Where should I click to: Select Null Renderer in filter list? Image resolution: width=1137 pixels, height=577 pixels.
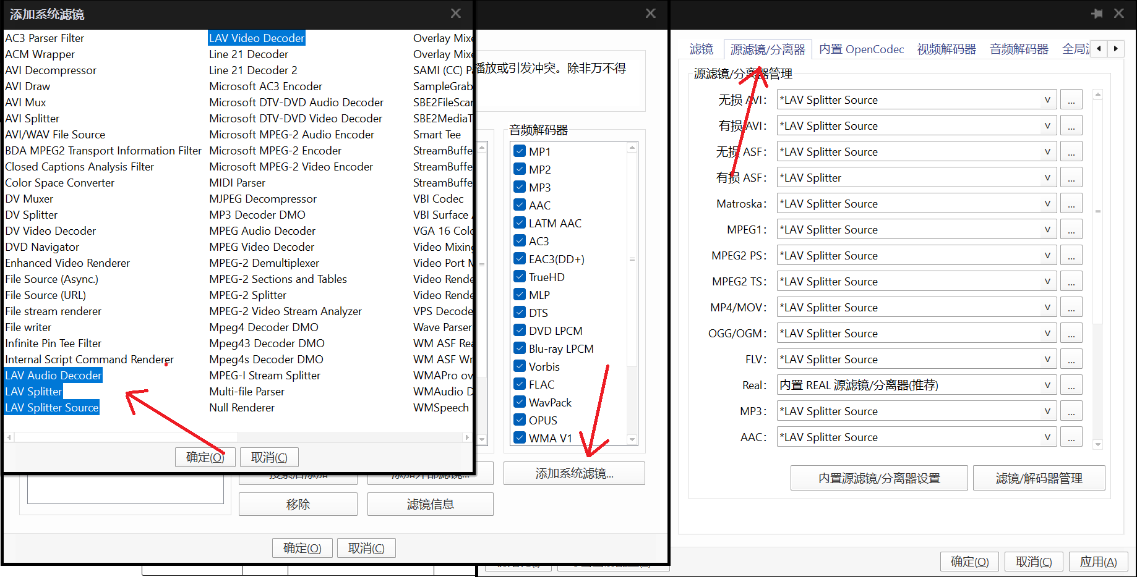tap(242, 408)
